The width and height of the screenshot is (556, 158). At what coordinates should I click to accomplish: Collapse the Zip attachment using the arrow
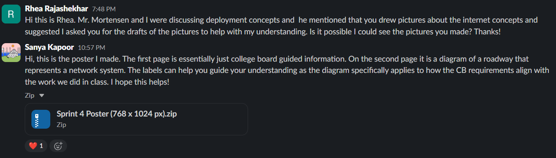click(41, 96)
